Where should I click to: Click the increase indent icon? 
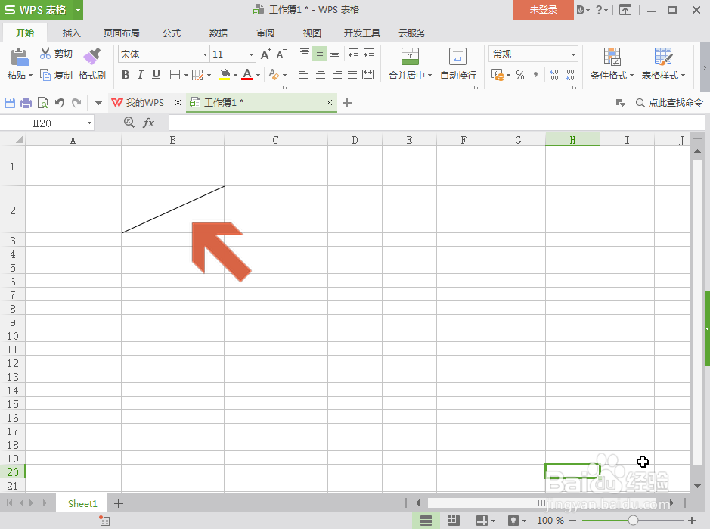pos(368,54)
